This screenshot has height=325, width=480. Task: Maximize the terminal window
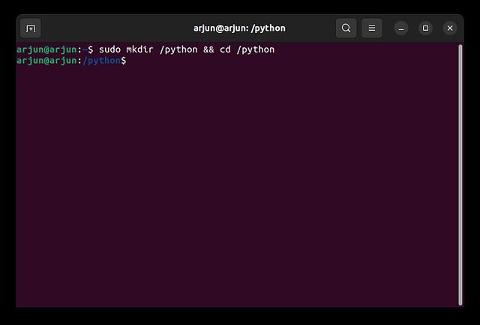(x=426, y=29)
